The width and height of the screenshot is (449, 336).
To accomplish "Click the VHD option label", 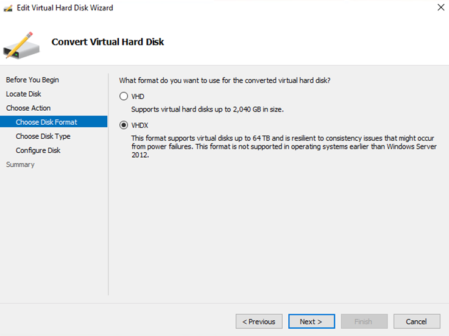I will tap(138, 96).
